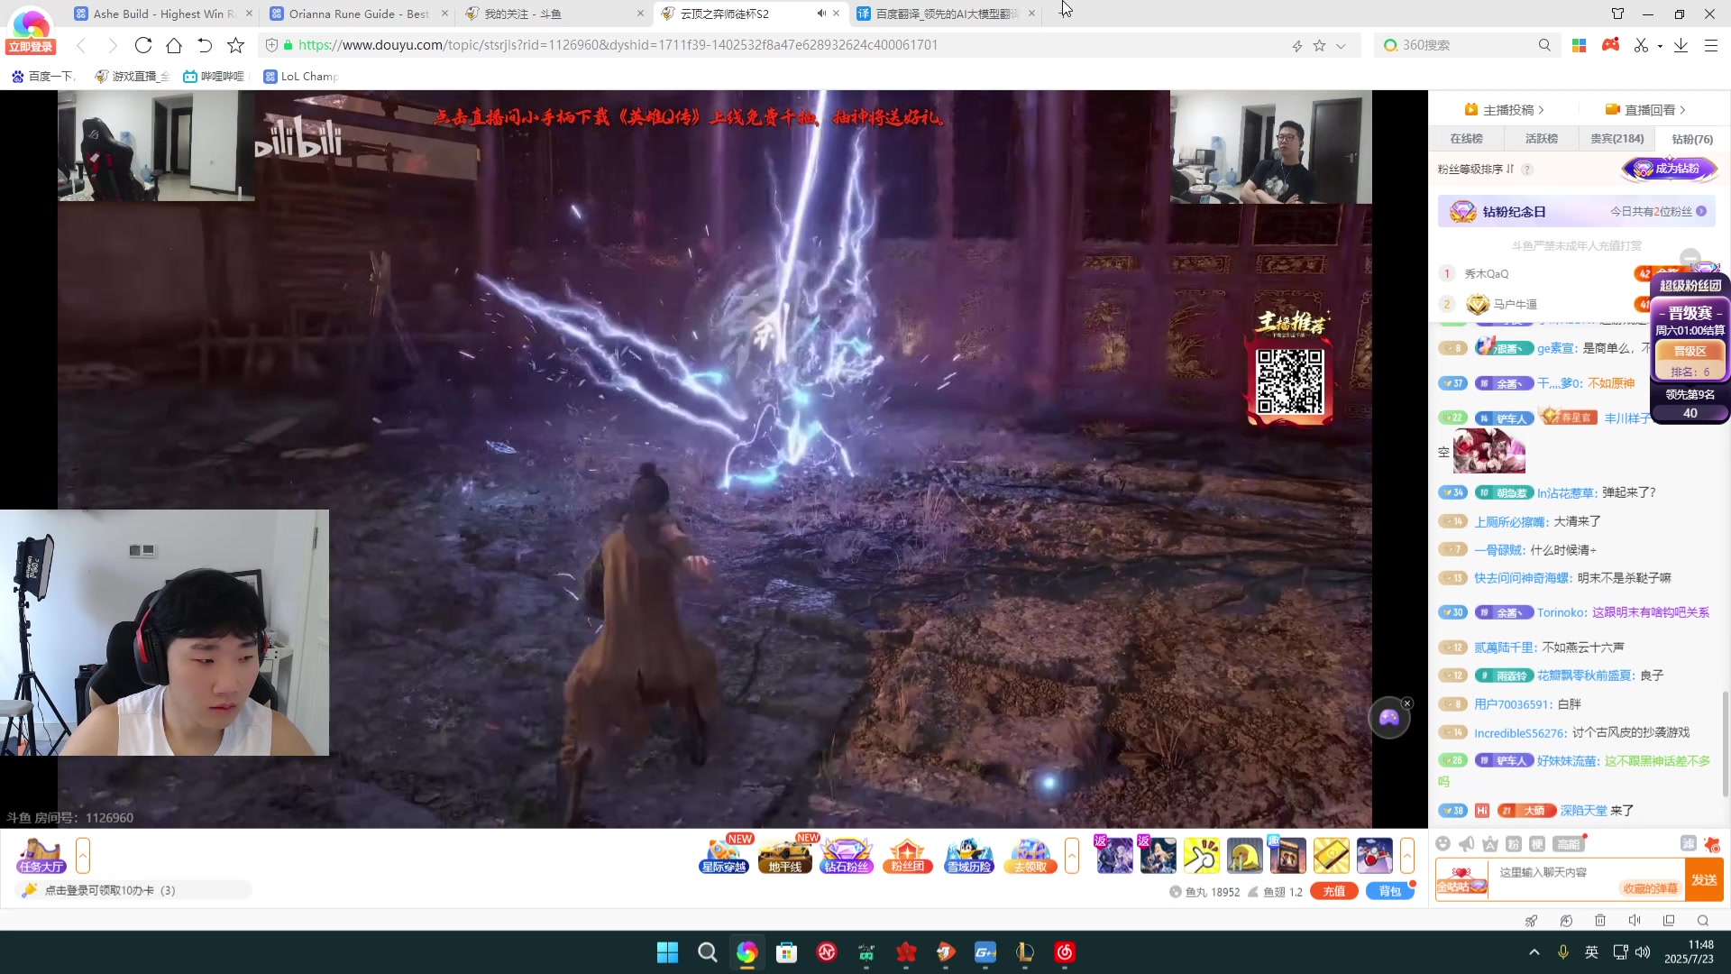
Task: Expand the screenshot tool dropdown arrow
Action: (x=1660, y=46)
